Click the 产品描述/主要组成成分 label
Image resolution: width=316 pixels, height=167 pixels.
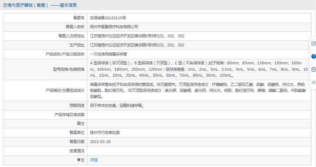pos(65,90)
